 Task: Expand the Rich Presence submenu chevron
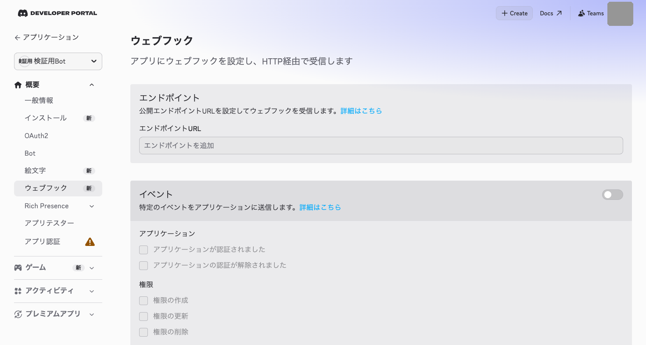click(x=92, y=206)
